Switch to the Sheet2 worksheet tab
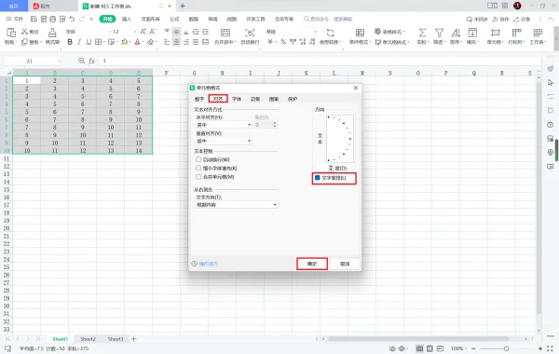This screenshot has width=559, height=354. (x=88, y=339)
